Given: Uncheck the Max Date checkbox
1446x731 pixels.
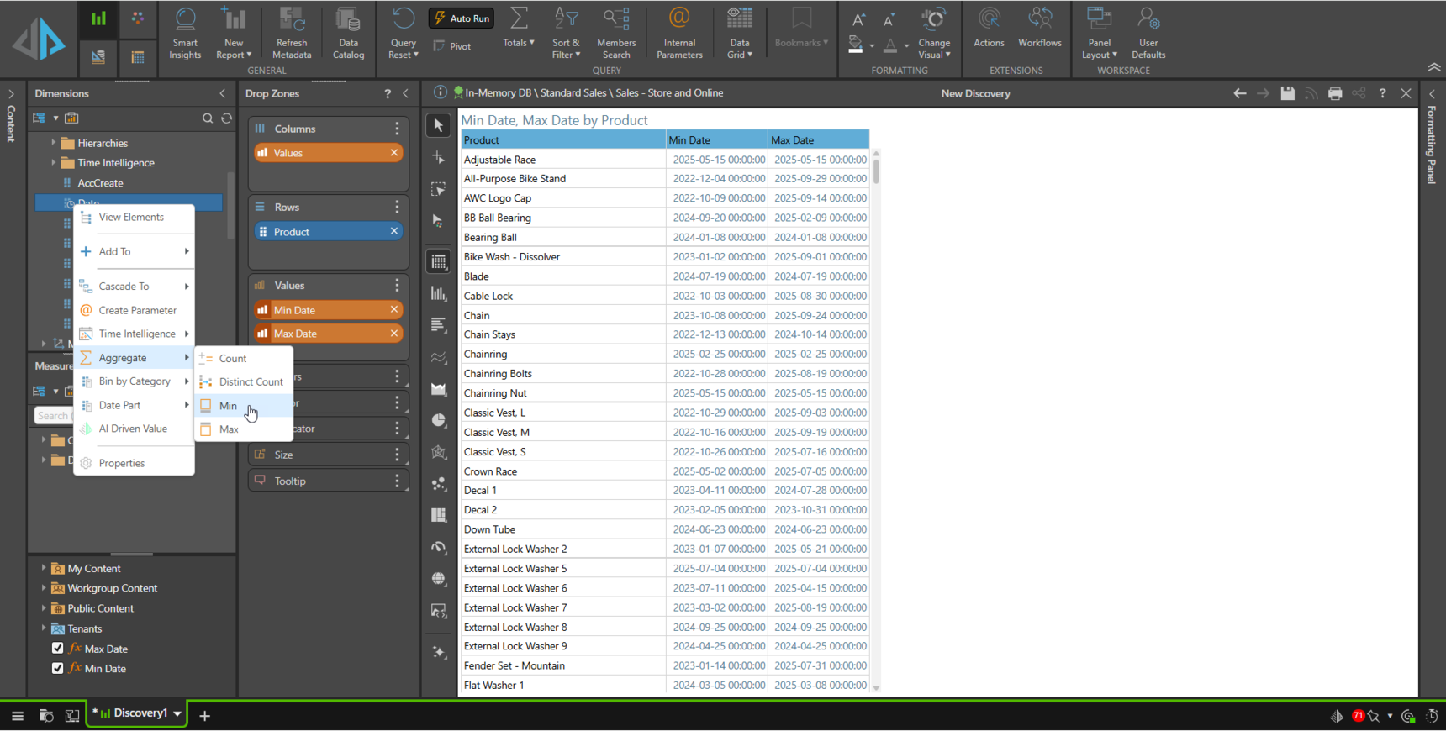Looking at the screenshot, I should (x=58, y=649).
